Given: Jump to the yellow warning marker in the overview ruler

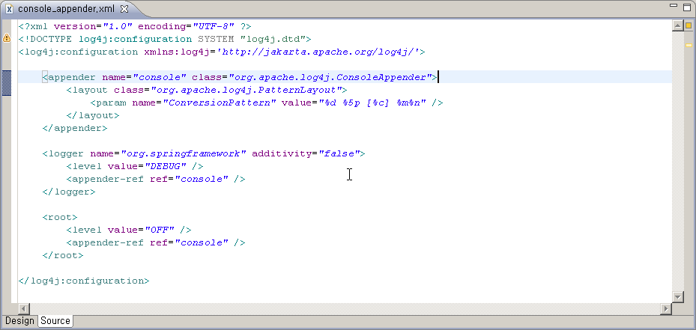Looking at the screenshot, I should click(688, 44).
